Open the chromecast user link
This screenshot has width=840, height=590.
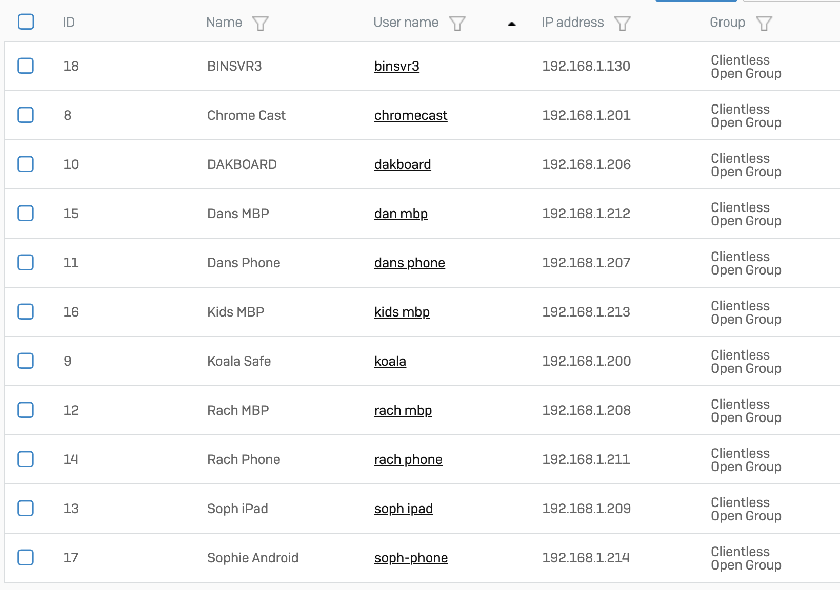pyautogui.click(x=410, y=115)
